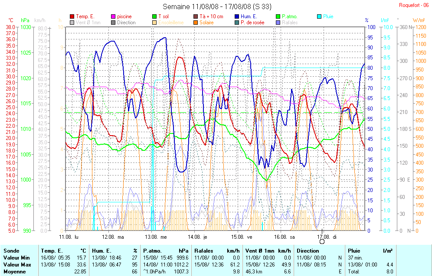Click the timestamp 13/08/ 06:47
The height and width of the screenshot is (276, 432).
click(107, 265)
